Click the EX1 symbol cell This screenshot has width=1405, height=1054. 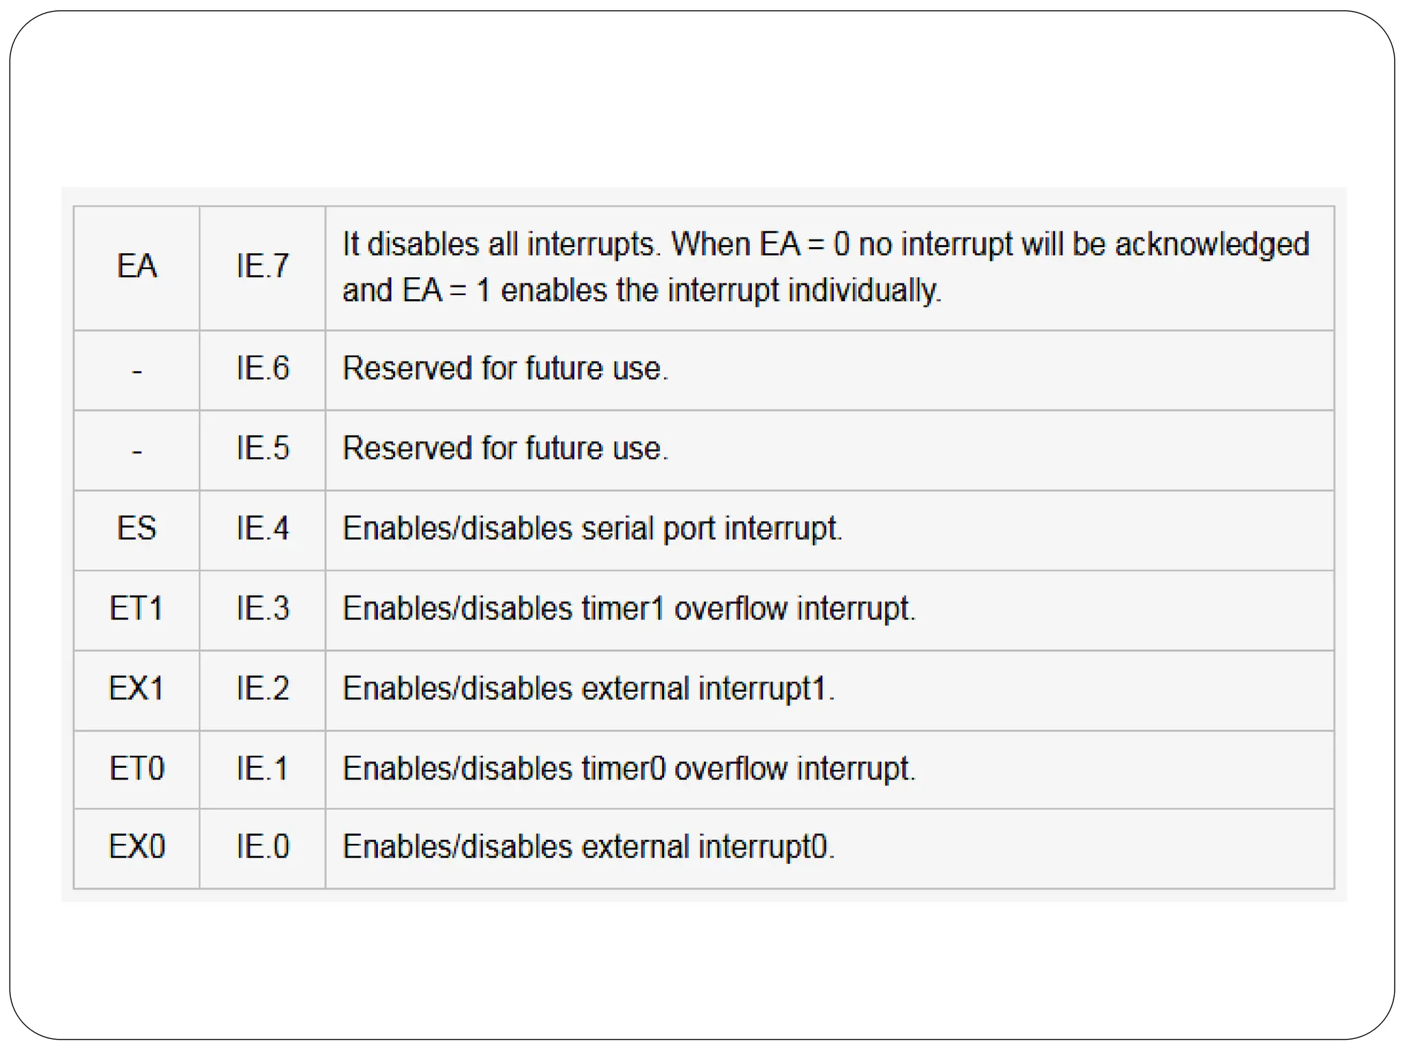pyautogui.click(x=137, y=688)
